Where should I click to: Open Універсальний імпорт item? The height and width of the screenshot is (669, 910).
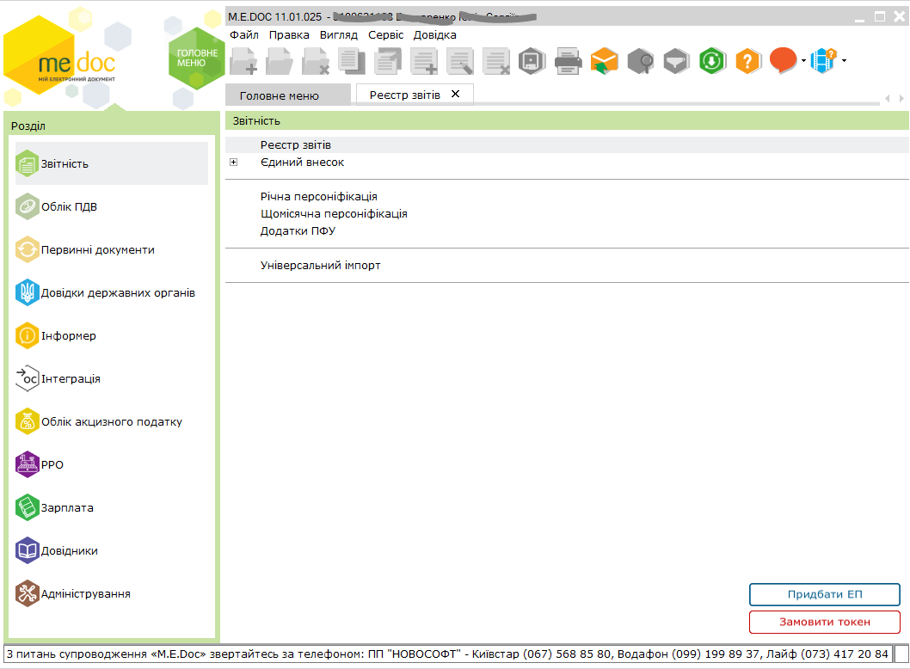pyautogui.click(x=320, y=266)
